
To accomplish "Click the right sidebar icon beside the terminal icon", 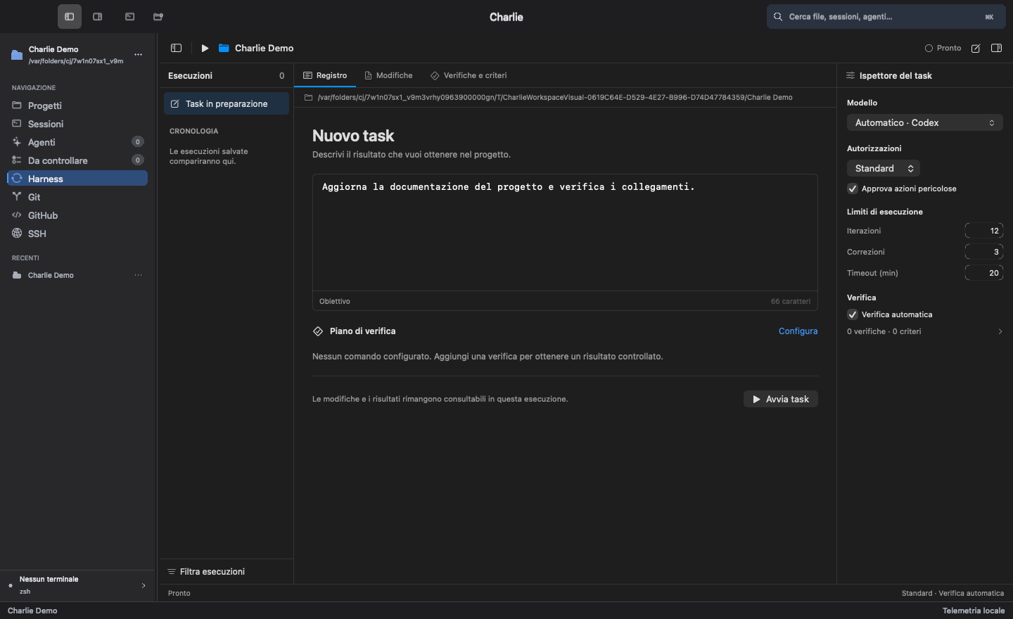I will pyautogui.click(x=98, y=17).
